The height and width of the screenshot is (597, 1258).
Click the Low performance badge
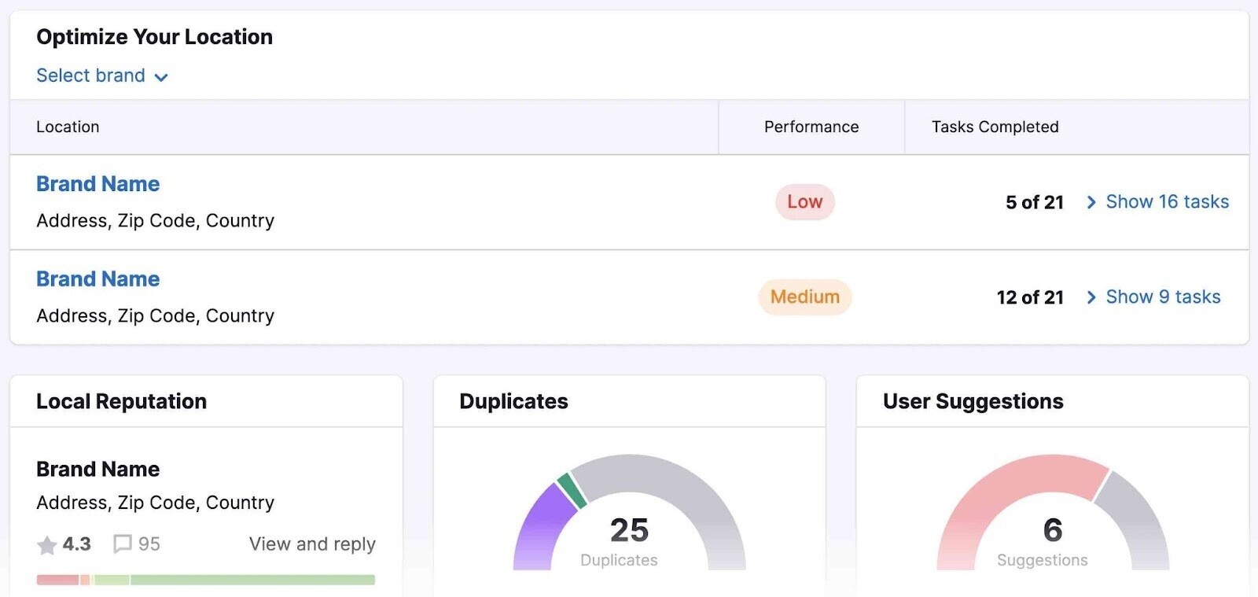(804, 202)
